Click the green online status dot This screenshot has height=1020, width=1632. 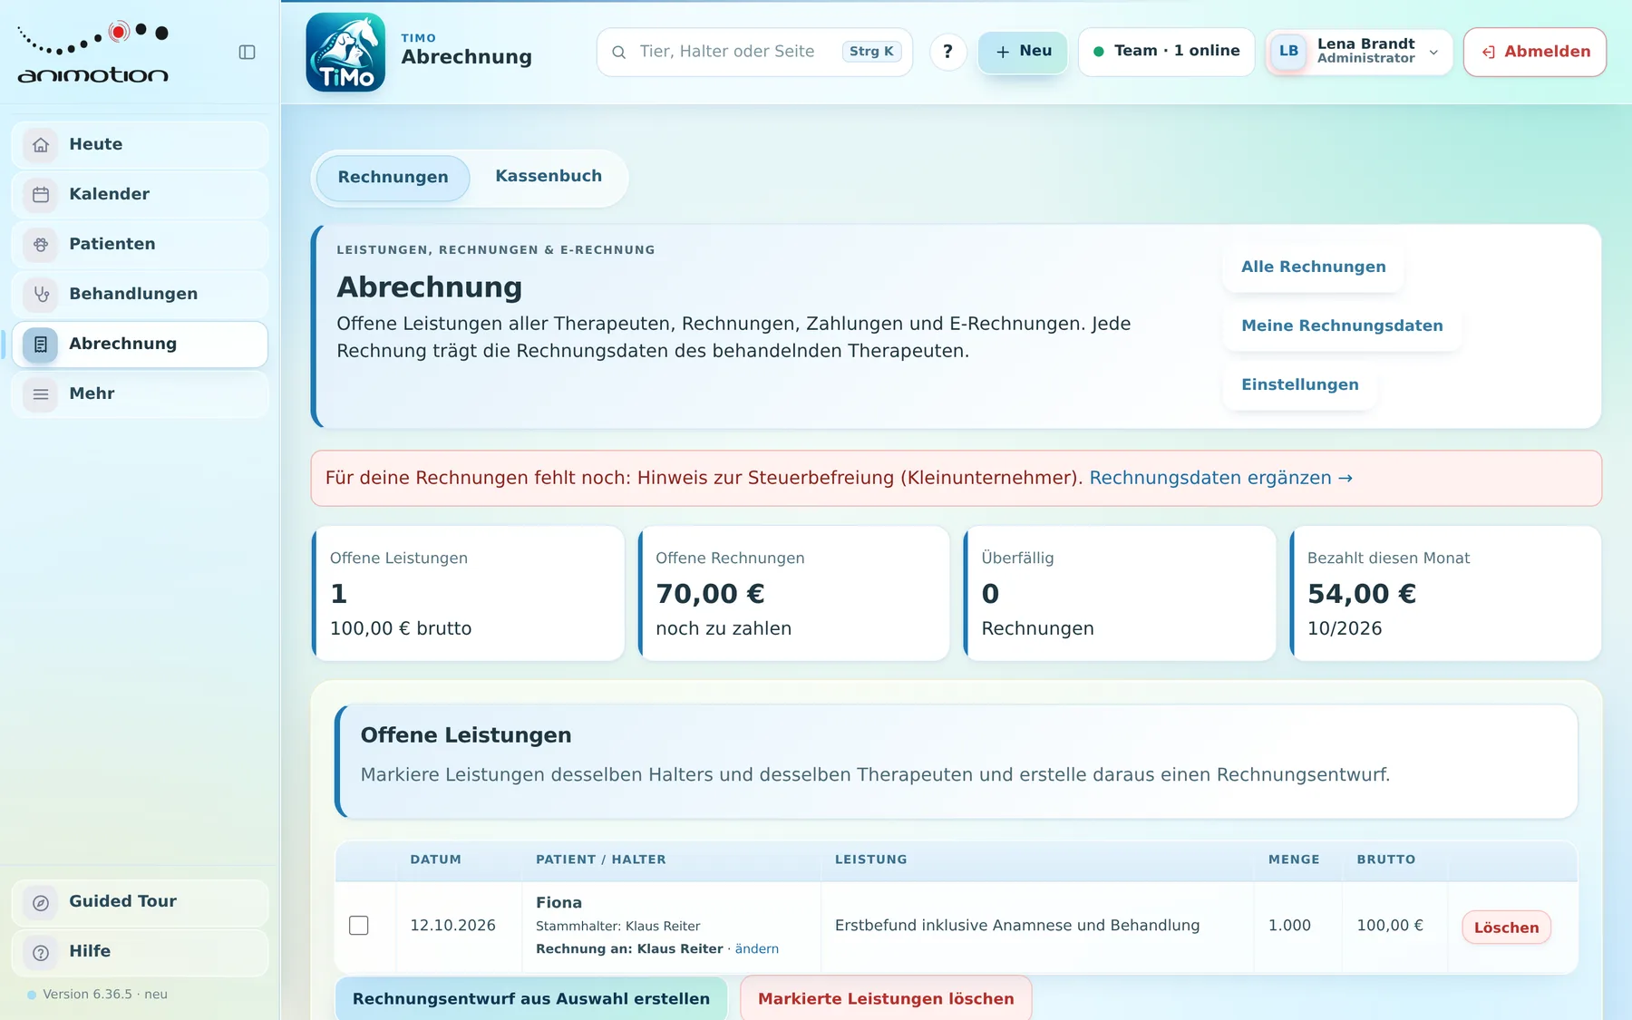click(x=1099, y=52)
